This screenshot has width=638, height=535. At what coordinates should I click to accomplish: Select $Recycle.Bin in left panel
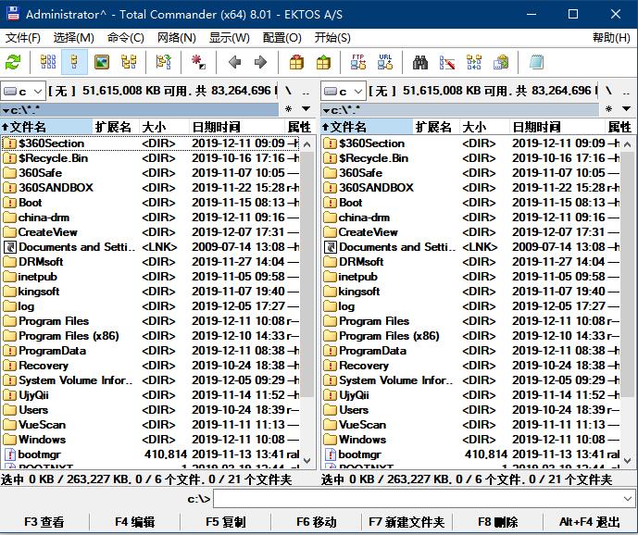tap(151, 158)
